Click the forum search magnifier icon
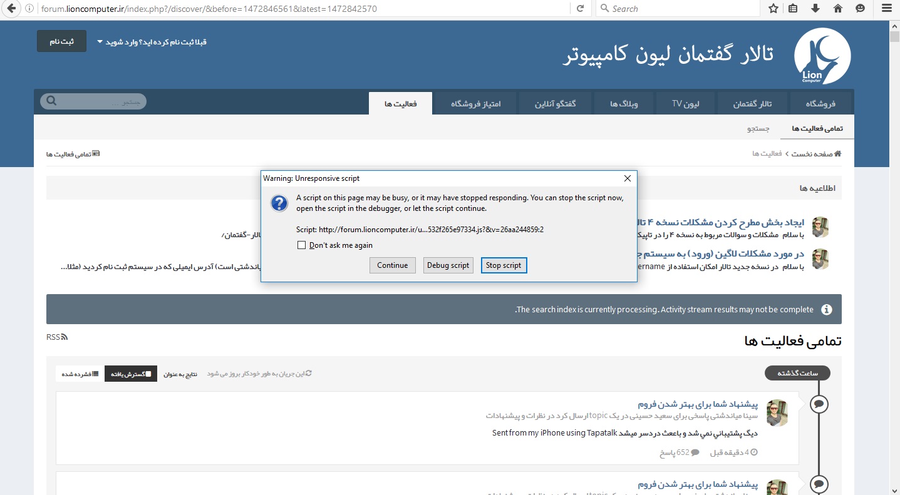The image size is (900, 495). 51,101
